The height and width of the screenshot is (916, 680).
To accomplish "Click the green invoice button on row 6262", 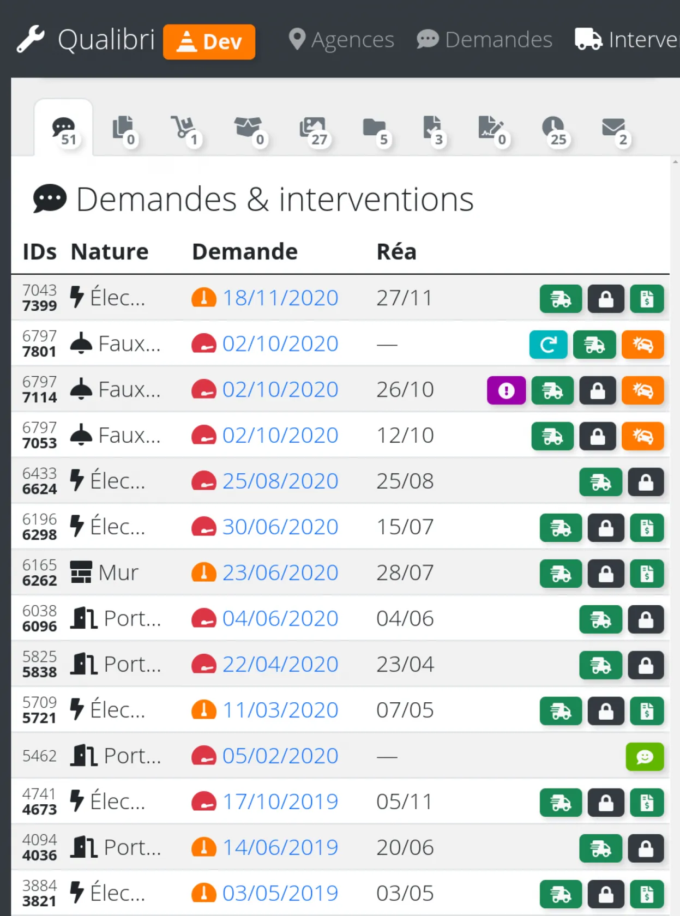I will click(647, 574).
